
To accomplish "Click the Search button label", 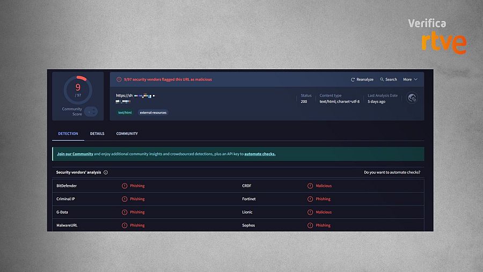I will click(x=391, y=79).
